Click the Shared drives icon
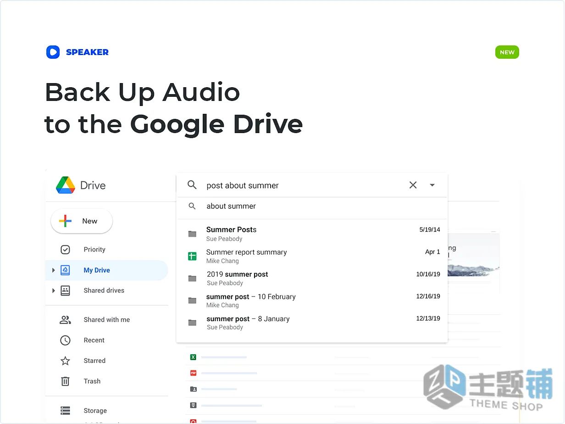This screenshot has height=424, width=565. tap(66, 290)
